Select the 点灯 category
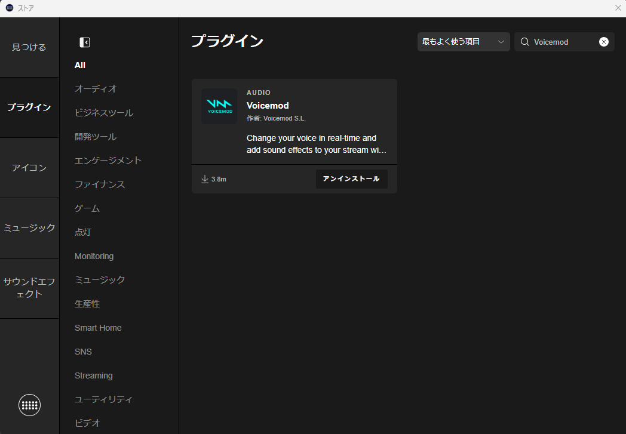 [83, 232]
